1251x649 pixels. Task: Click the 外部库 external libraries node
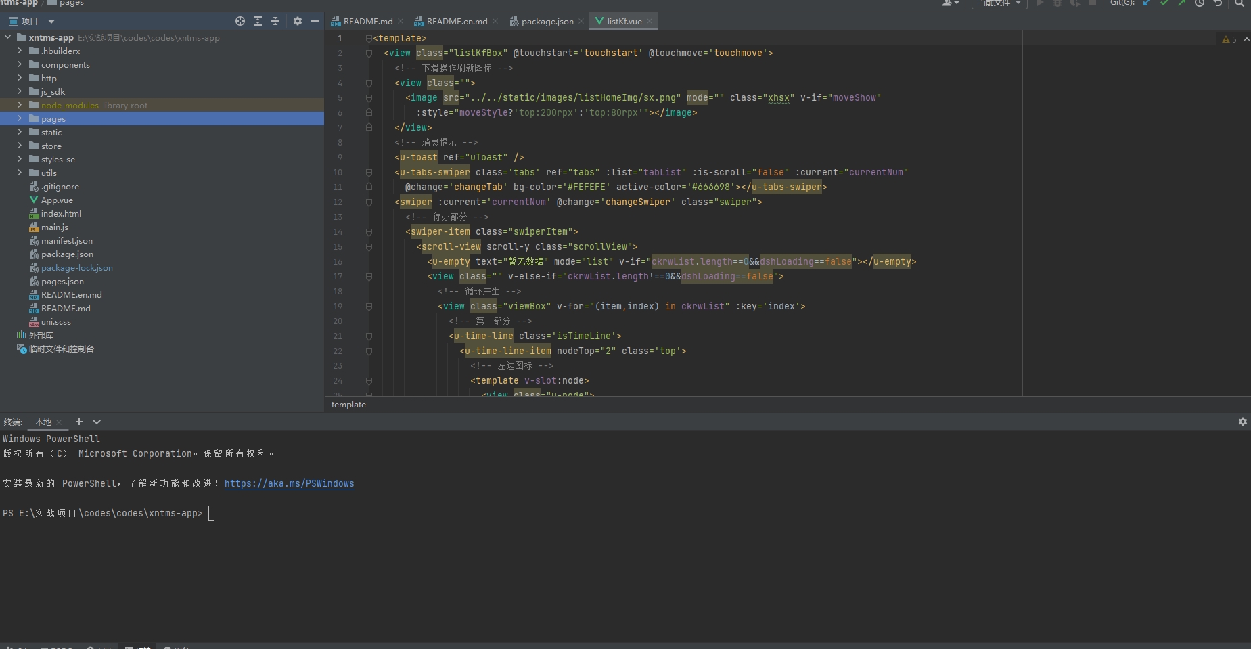pyautogui.click(x=41, y=335)
